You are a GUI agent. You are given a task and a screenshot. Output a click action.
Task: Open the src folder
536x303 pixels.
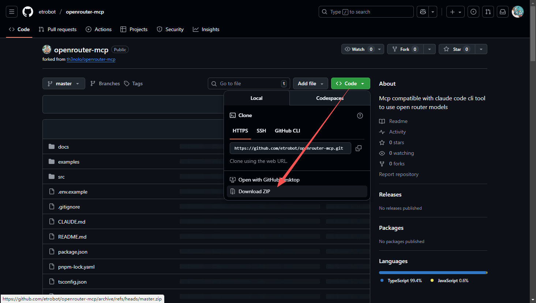(x=61, y=177)
